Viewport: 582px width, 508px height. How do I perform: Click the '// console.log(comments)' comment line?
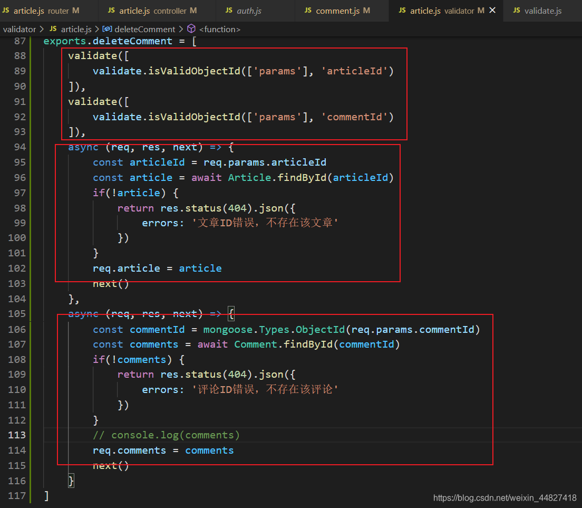[x=166, y=435]
